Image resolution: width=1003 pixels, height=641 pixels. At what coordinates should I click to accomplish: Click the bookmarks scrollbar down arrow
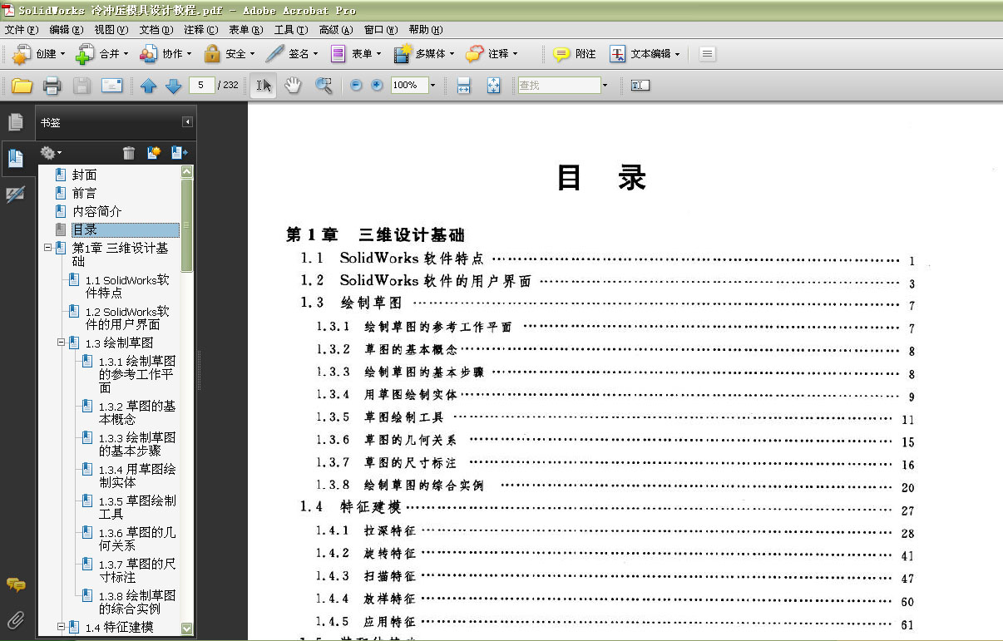point(186,629)
